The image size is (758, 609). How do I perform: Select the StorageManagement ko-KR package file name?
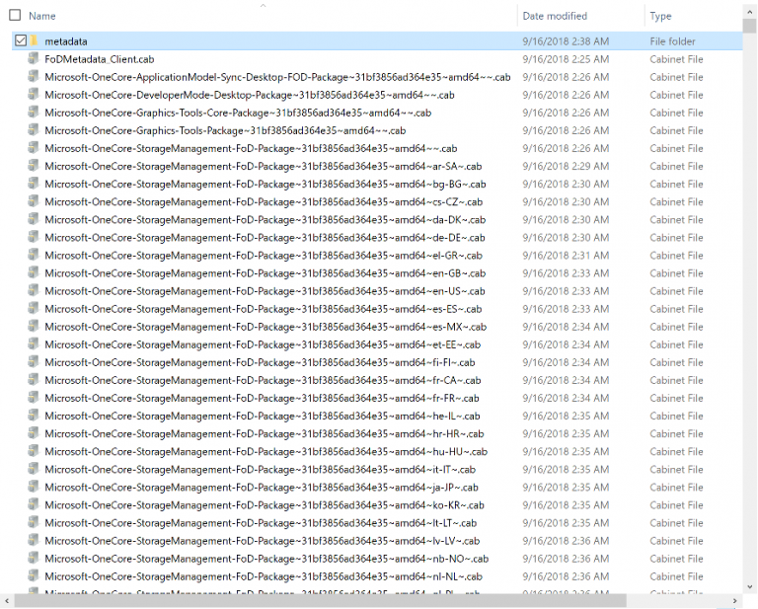tap(264, 505)
